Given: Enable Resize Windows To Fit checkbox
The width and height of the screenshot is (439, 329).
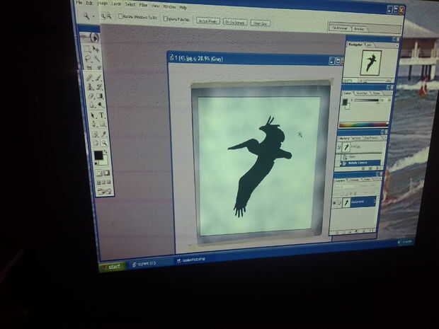Looking at the screenshot, I should tap(120, 16).
